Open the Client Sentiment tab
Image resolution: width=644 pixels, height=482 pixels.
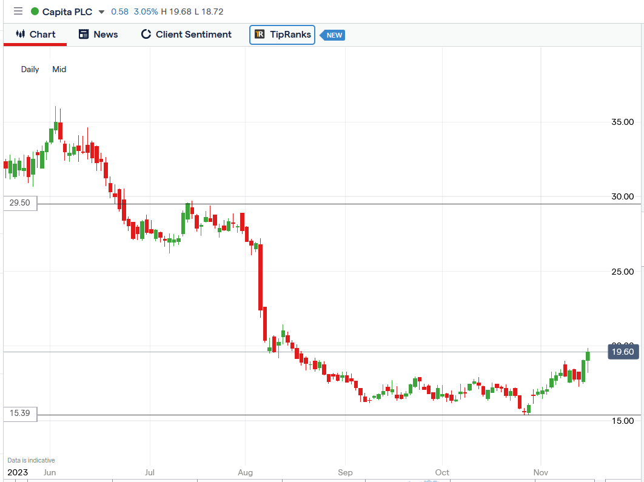point(186,35)
